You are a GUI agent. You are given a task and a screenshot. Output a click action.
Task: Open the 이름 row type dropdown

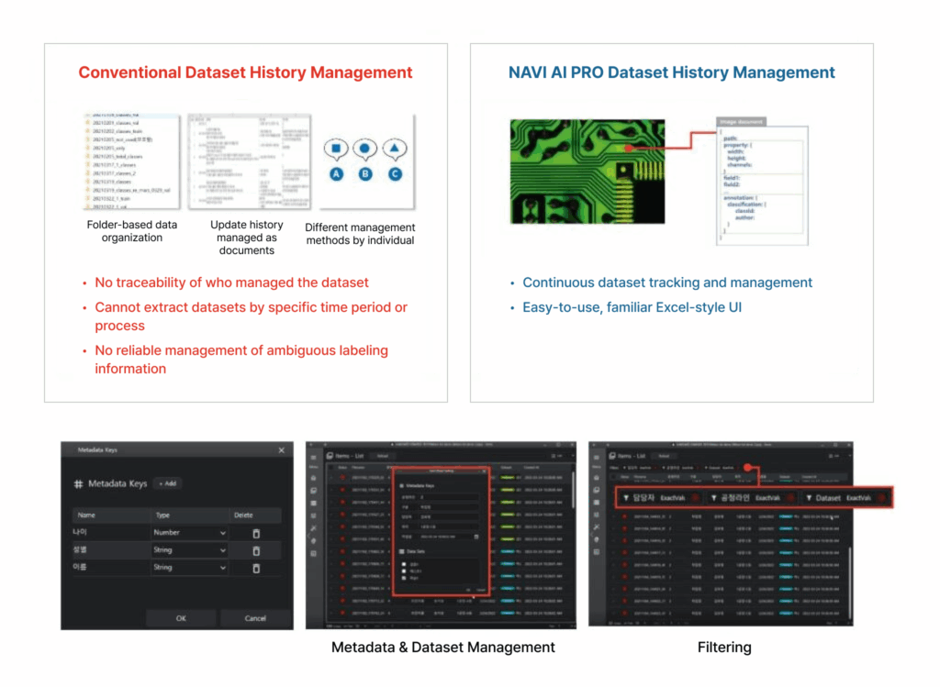tap(190, 568)
